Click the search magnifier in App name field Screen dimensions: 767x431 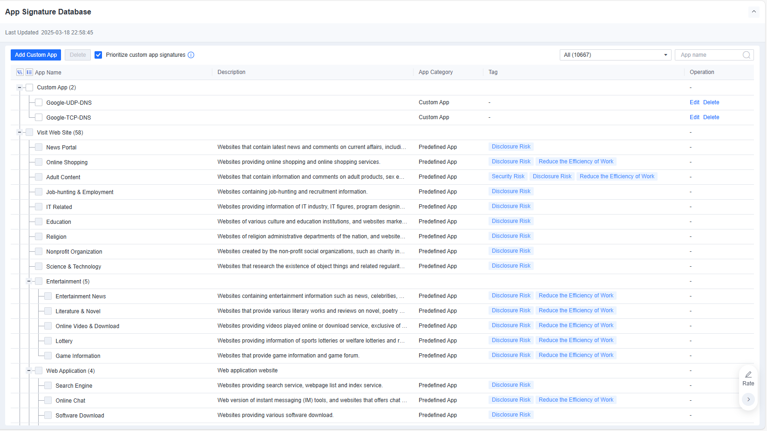point(746,55)
